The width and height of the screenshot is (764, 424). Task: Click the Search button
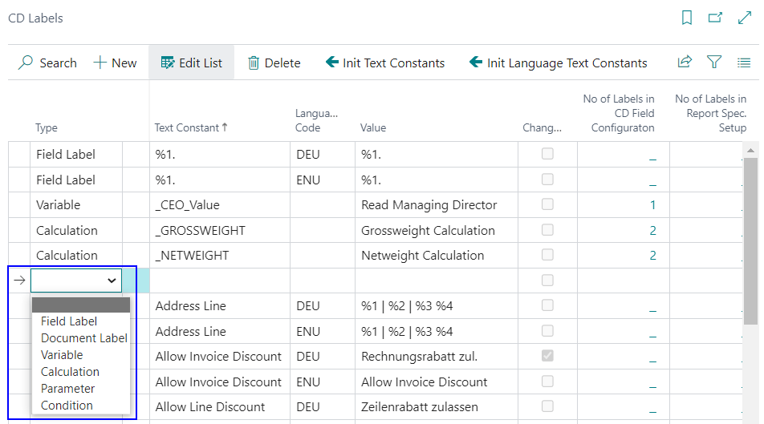pyautogui.click(x=48, y=63)
